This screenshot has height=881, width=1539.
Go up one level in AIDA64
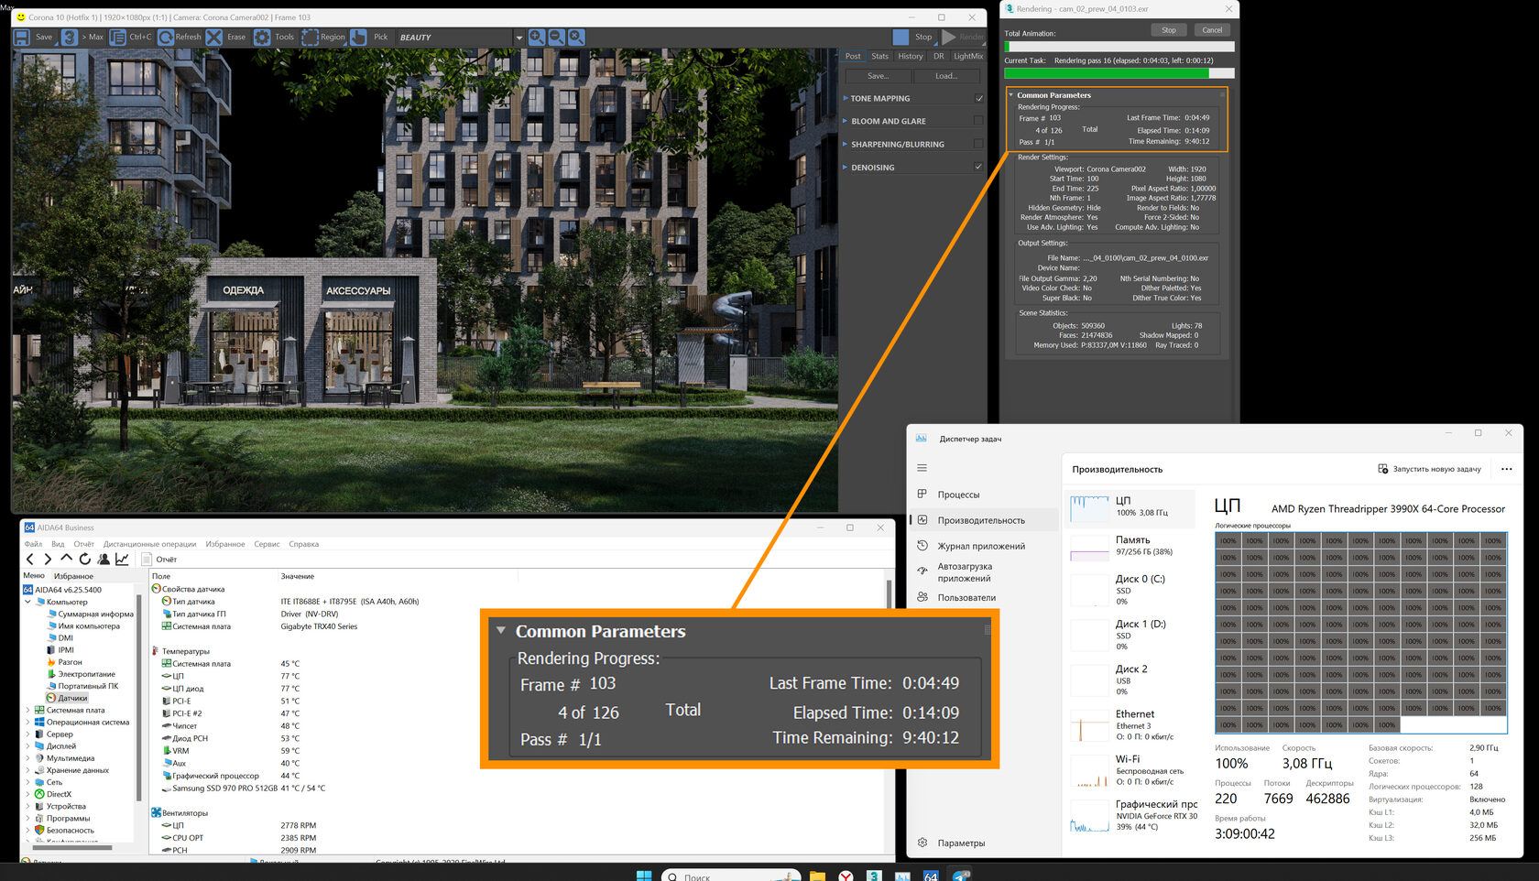coord(66,559)
